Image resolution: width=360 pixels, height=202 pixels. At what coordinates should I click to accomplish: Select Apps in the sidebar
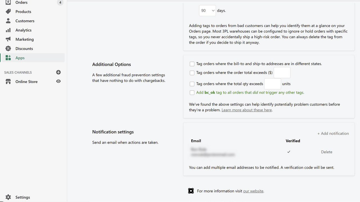pos(20,58)
